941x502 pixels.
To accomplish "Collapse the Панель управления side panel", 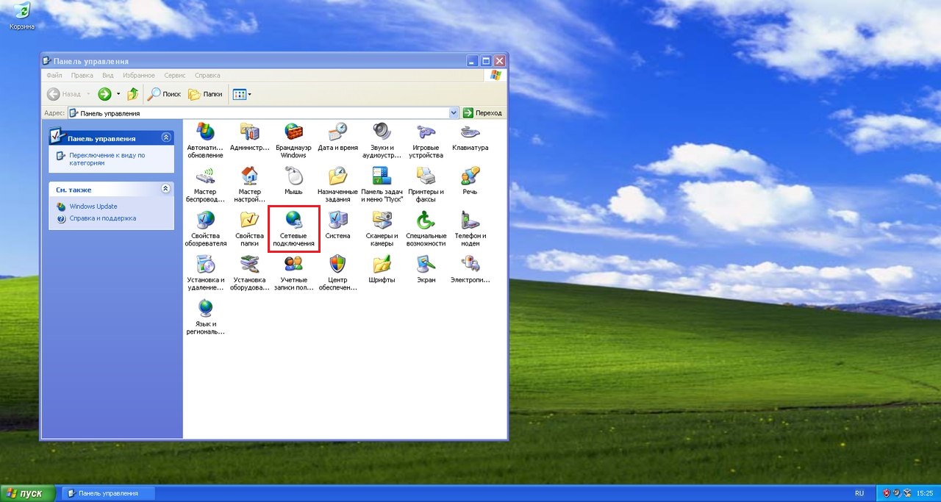I will (x=165, y=137).
